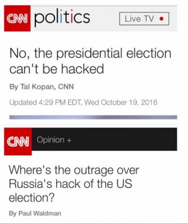The image size is (188, 223).
Task: Open headline about Russia's hack outrage
Action: click(74, 184)
